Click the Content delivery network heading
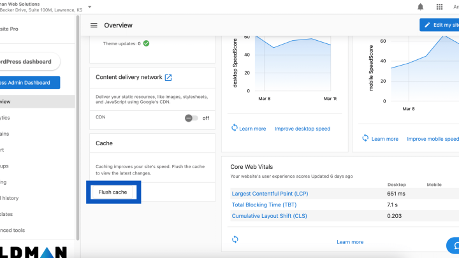The image size is (459, 258). click(129, 77)
